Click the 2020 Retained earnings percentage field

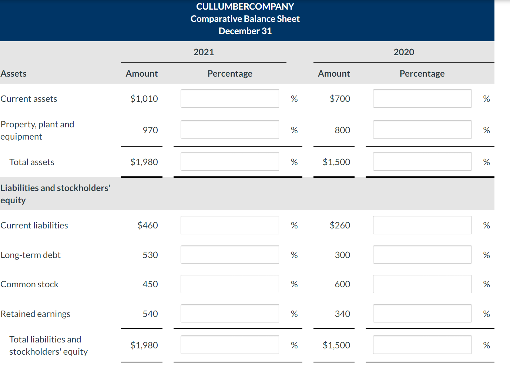tap(422, 314)
